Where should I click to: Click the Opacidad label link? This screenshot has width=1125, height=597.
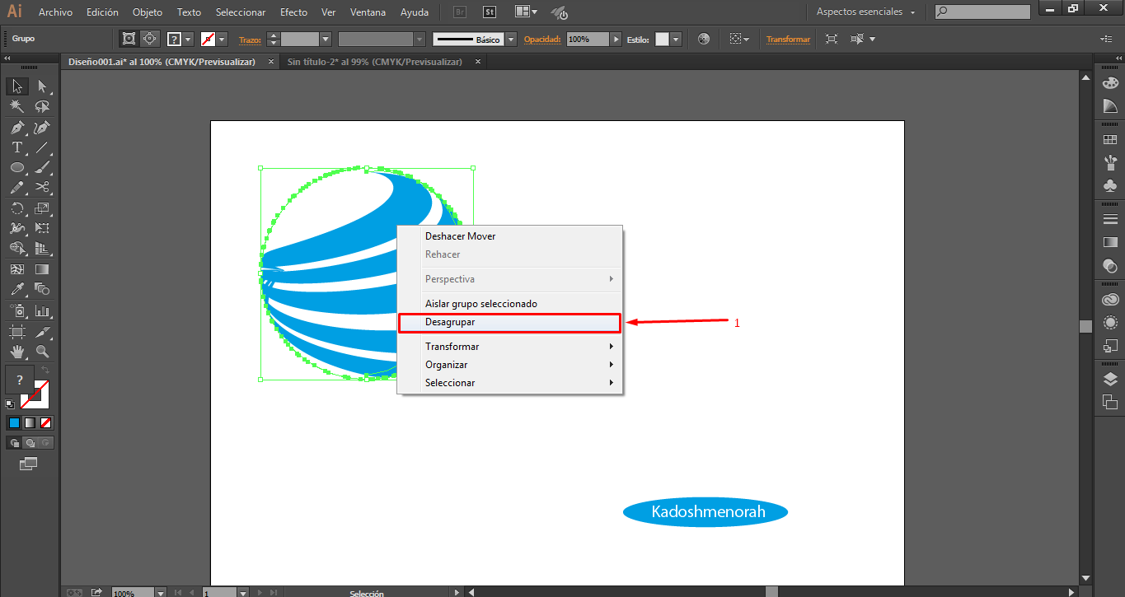[x=541, y=39]
